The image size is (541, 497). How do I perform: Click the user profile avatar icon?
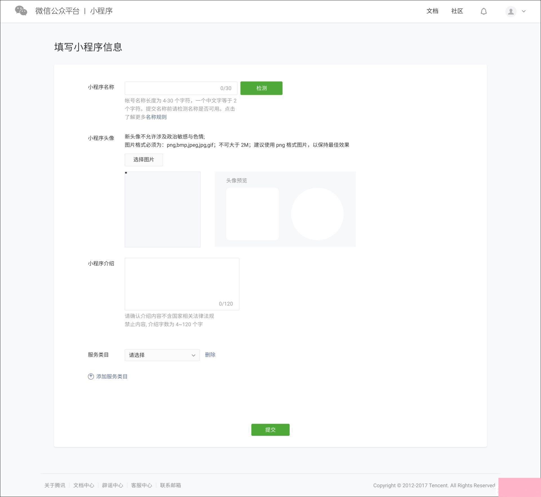pos(511,11)
